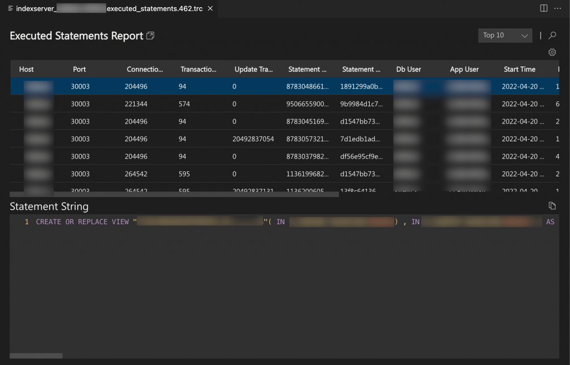The height and width of the screenshot is (365, 570).
Task: Click the CREATE OR REPLACE VIEW statement text
Action: (x=82, y=222)
